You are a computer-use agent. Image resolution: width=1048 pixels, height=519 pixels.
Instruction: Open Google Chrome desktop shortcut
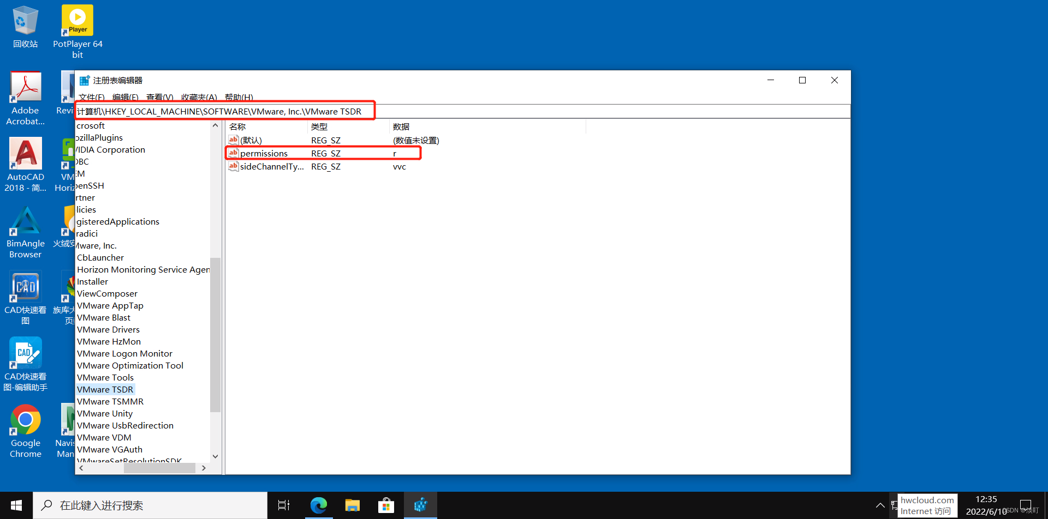click(x=25, y=431)
